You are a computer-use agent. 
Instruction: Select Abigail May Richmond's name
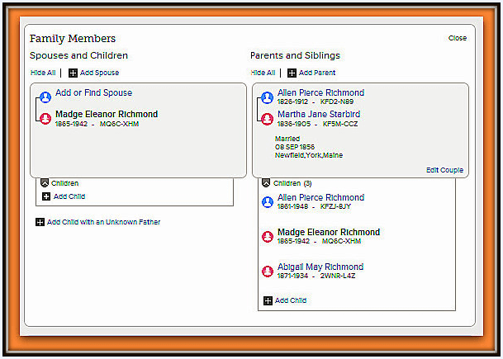tap(320, 267)
